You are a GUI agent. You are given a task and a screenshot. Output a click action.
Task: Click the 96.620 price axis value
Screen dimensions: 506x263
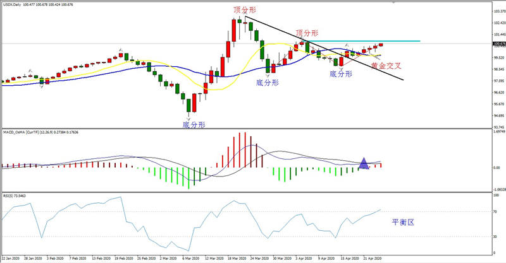pyautogui.click(x=499, y=92)
